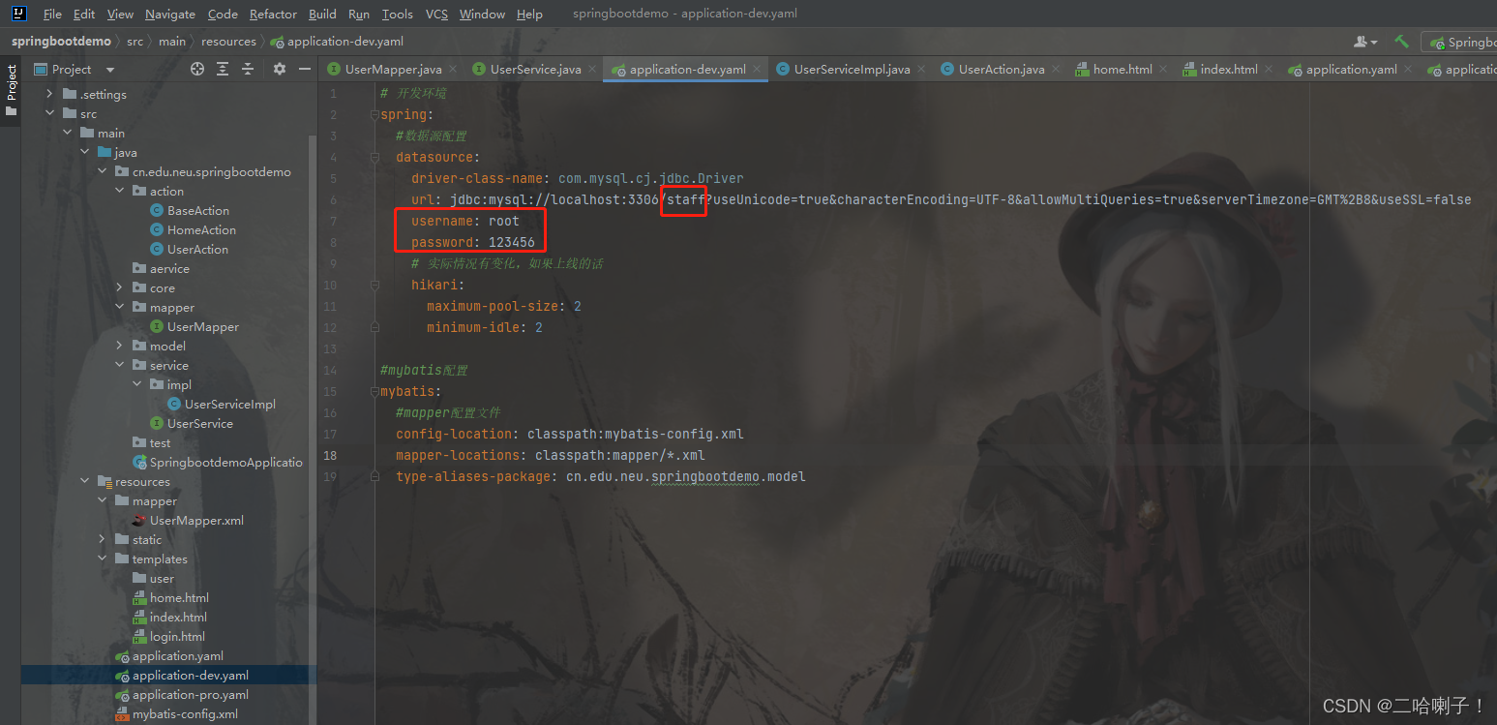Switch to UserAction.java tab

pos(1002,69)
